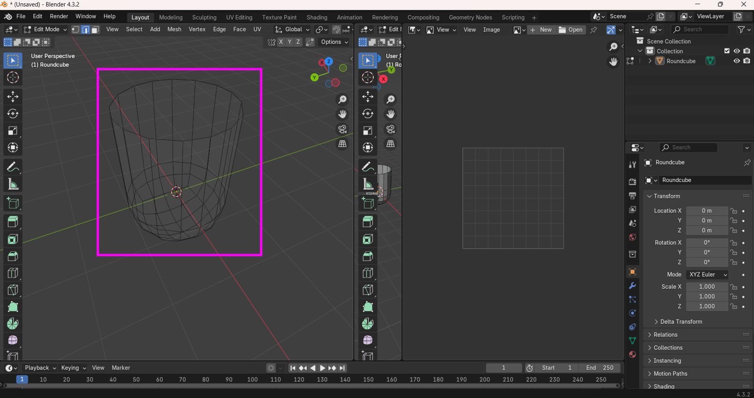
Task: Select the Transform tool in left viewport
Action: 13,148
